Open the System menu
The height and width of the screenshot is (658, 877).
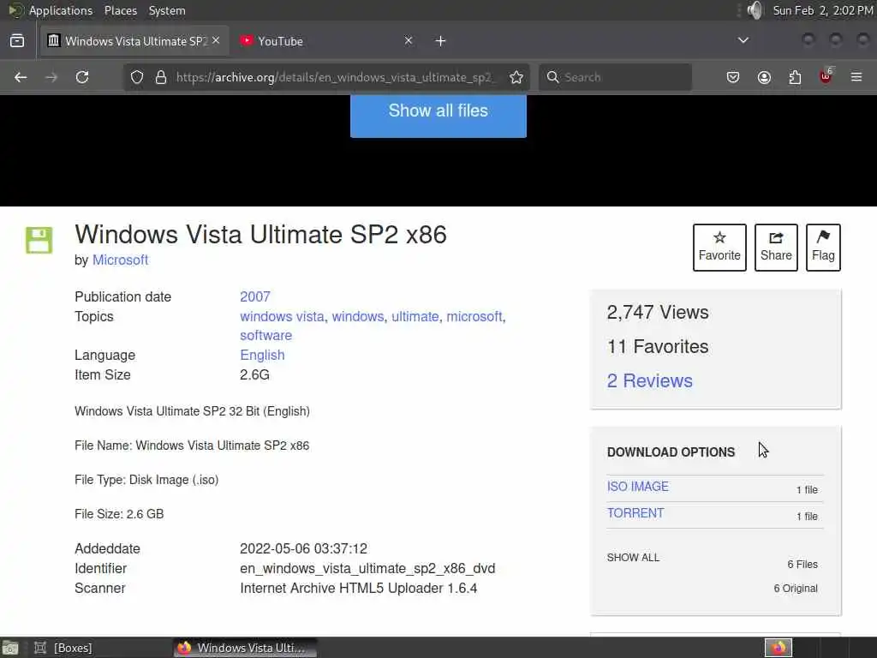pyautogui.click(x=167, y=10)
